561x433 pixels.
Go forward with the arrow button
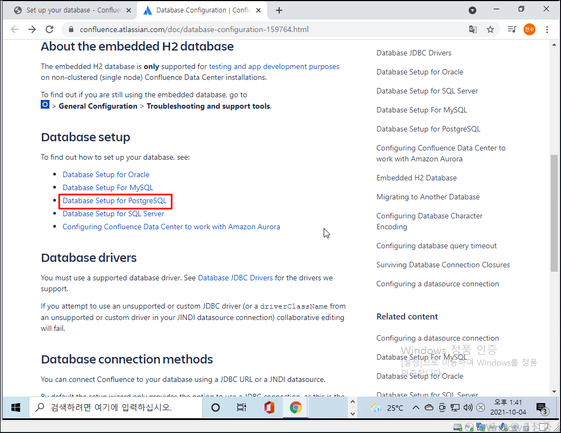point(32,29)
